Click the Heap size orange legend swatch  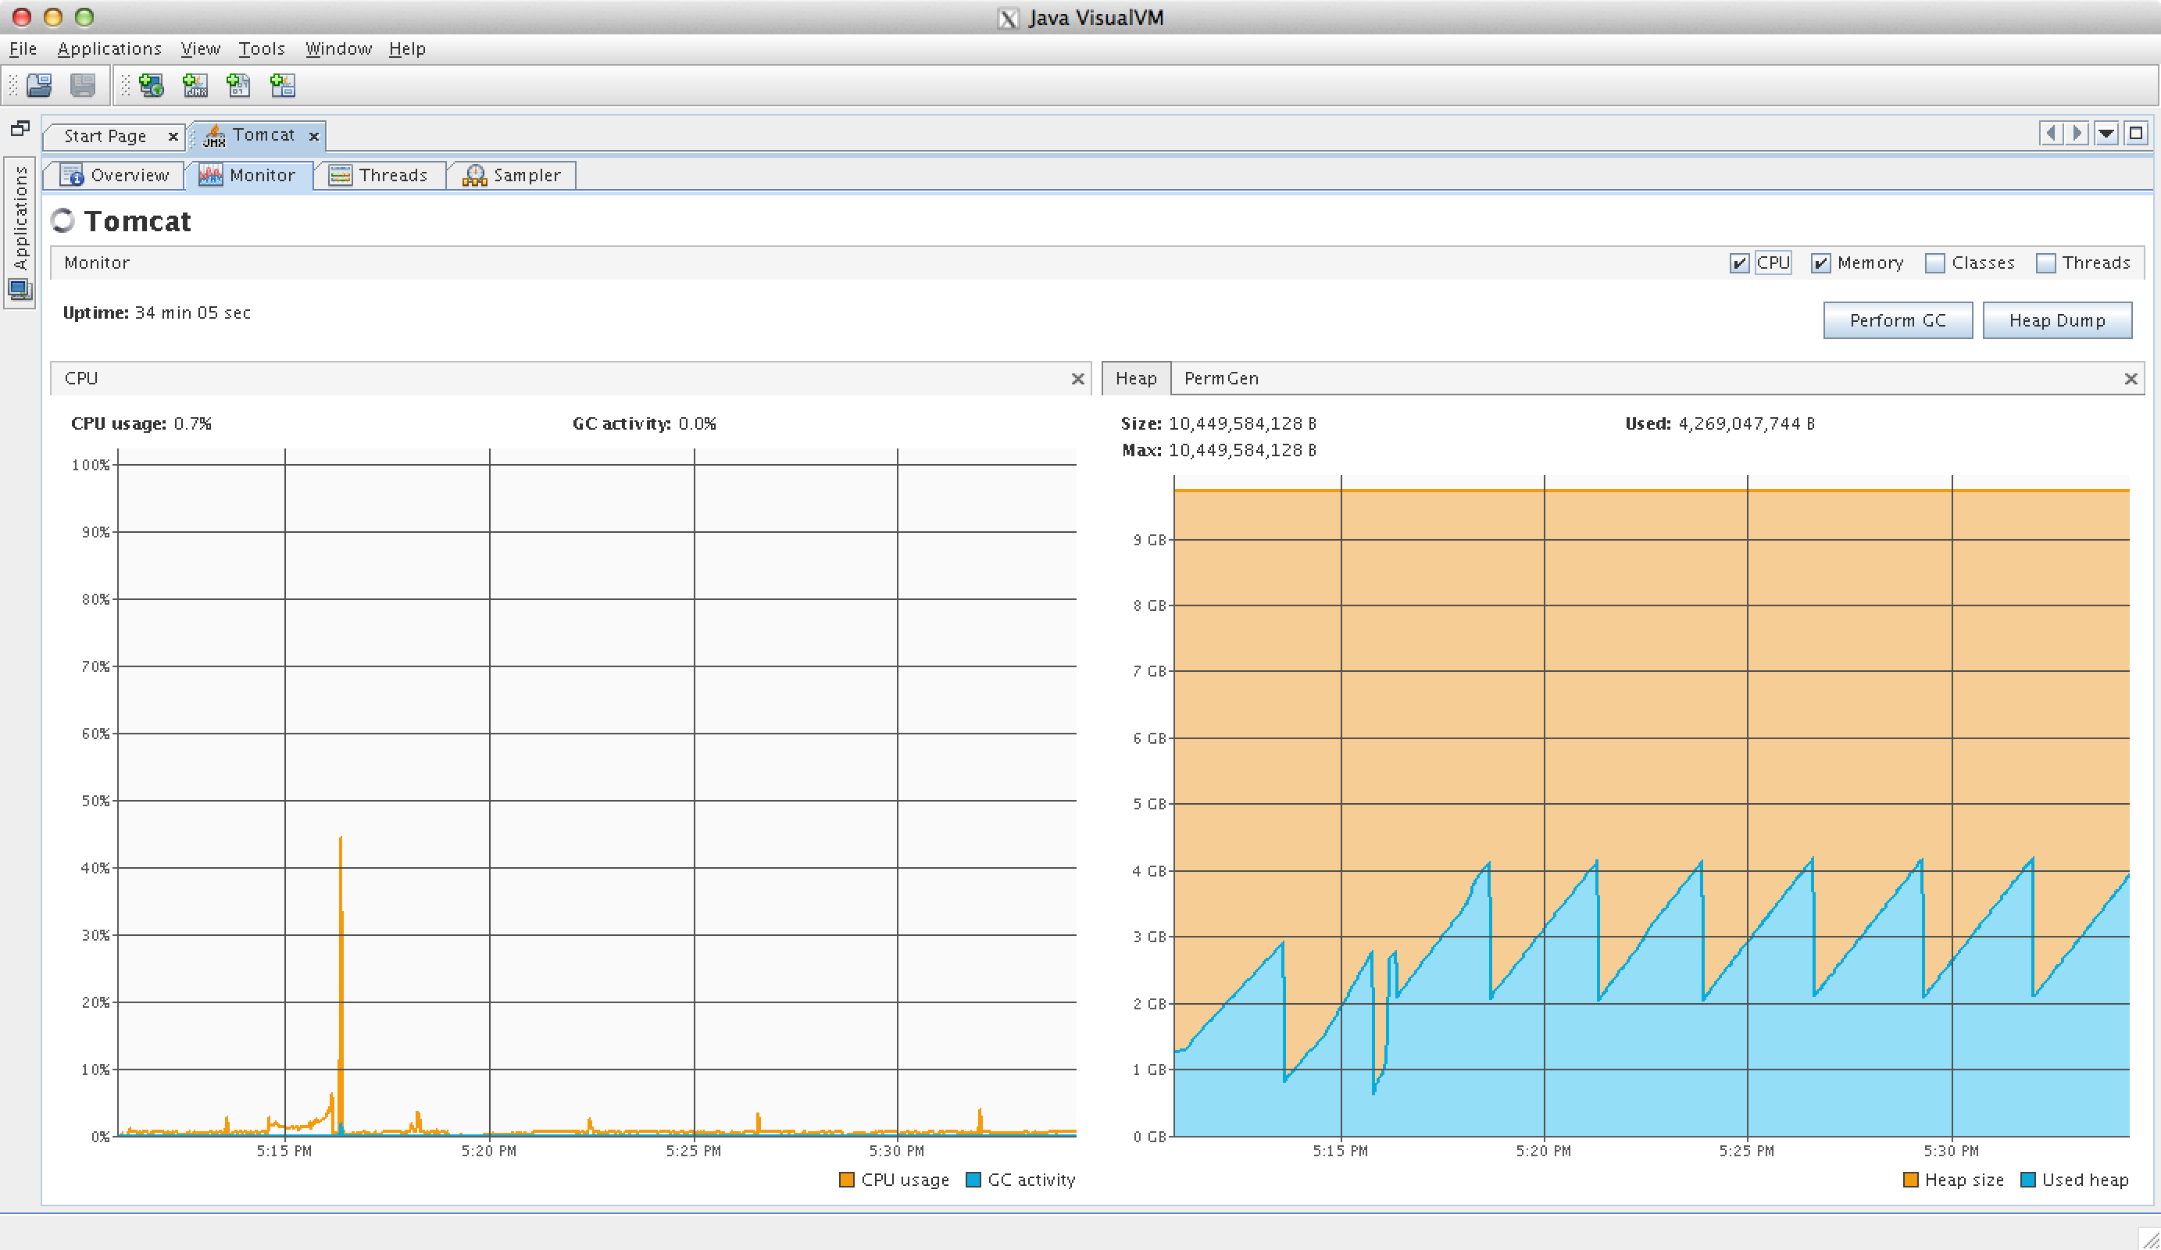pyautogui.click(x=1910, y=1180)
